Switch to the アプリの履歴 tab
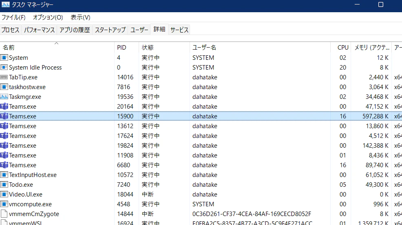This screenshot has width=402, height=225. 75,30
